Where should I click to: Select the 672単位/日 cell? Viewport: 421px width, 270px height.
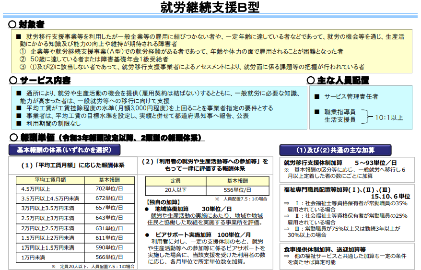tap(109, 199)
